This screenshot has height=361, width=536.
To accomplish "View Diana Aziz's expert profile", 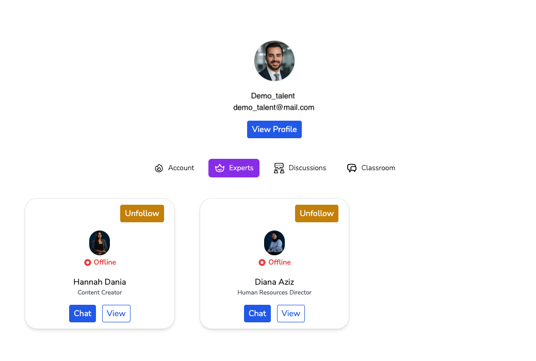I will (x=291, y=314).
